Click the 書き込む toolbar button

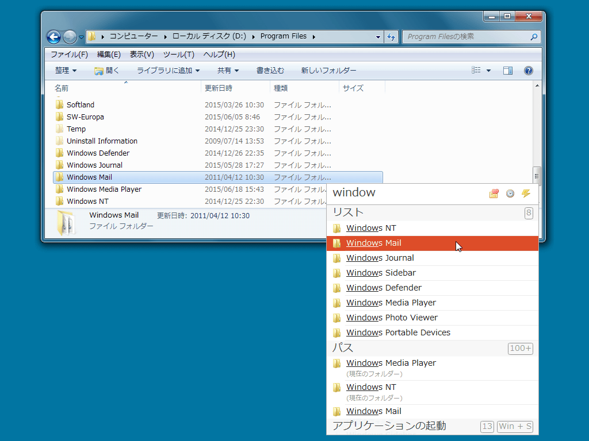(270, 71)
